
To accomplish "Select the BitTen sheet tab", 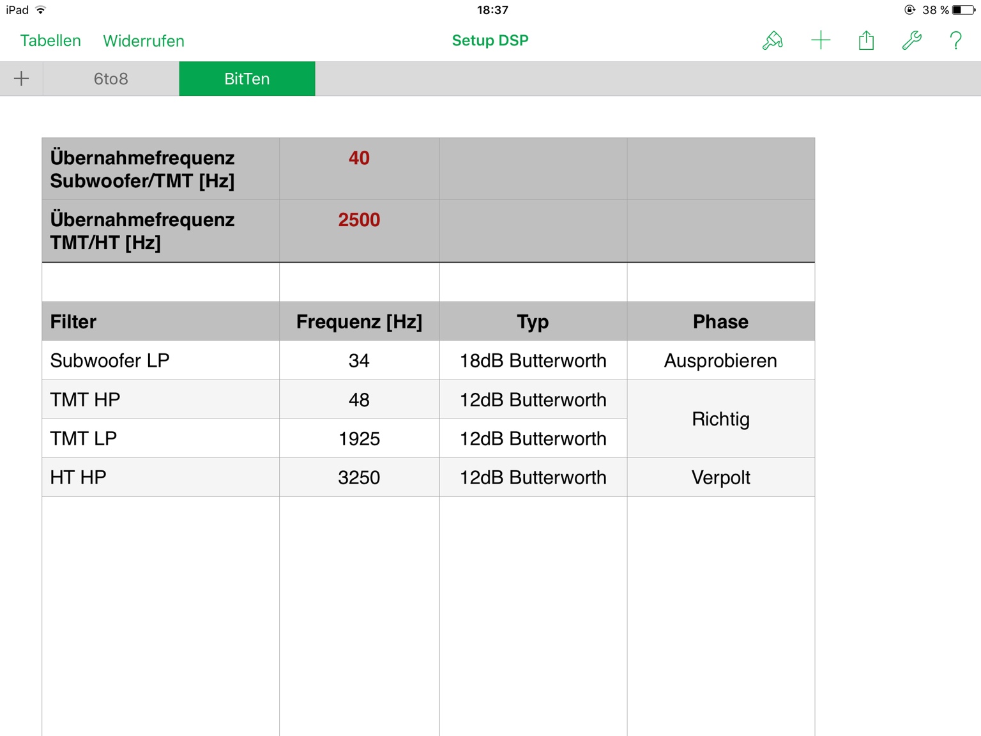I will click(x=247, y=79).
